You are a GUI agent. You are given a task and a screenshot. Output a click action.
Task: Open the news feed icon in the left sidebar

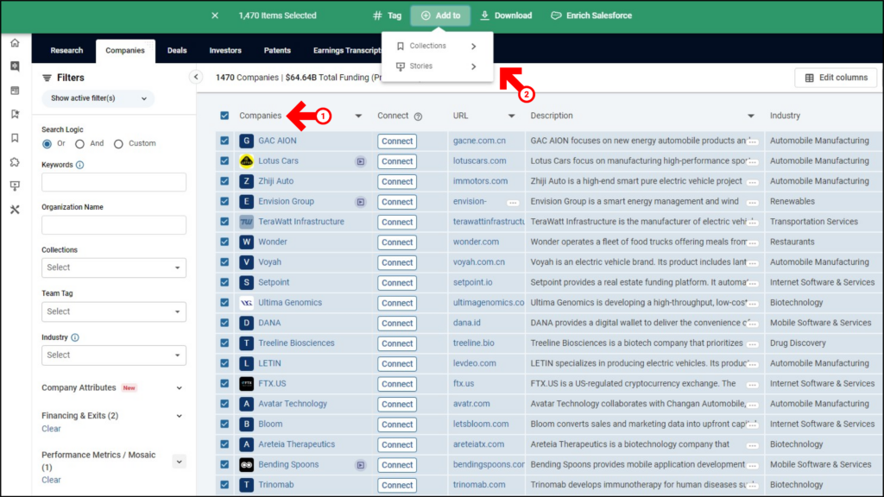[16, 91]
